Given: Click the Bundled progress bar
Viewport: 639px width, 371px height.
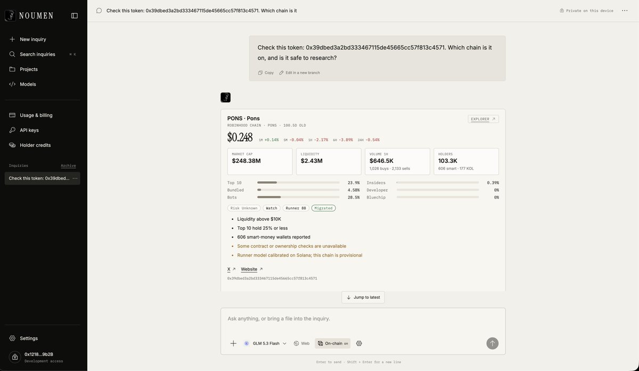Looking at the screenshot, I should (x=298, y=190).
